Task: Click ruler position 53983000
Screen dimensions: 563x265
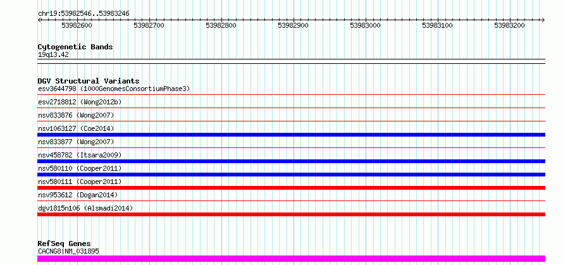Action: [366, 25]
